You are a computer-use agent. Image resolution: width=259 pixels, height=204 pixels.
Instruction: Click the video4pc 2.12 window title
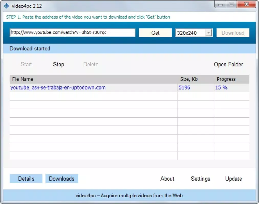click(x=27, y=6)
